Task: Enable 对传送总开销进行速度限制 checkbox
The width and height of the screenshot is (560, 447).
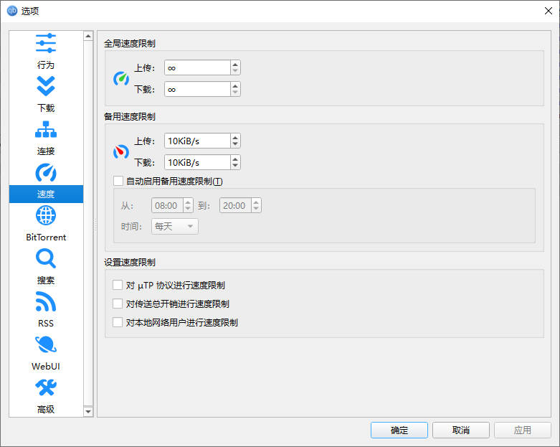Action: point(118,304)
